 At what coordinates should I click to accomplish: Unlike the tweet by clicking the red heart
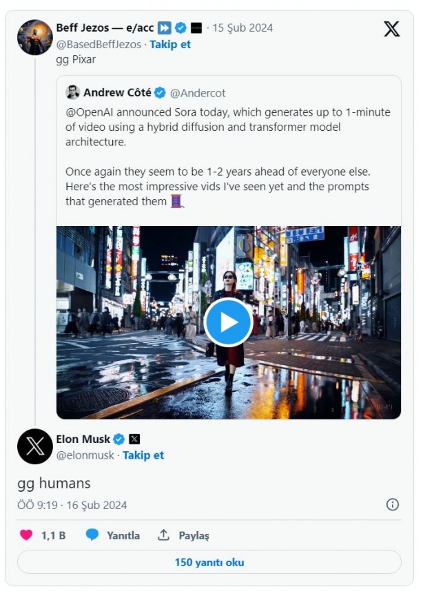[25, 535]
